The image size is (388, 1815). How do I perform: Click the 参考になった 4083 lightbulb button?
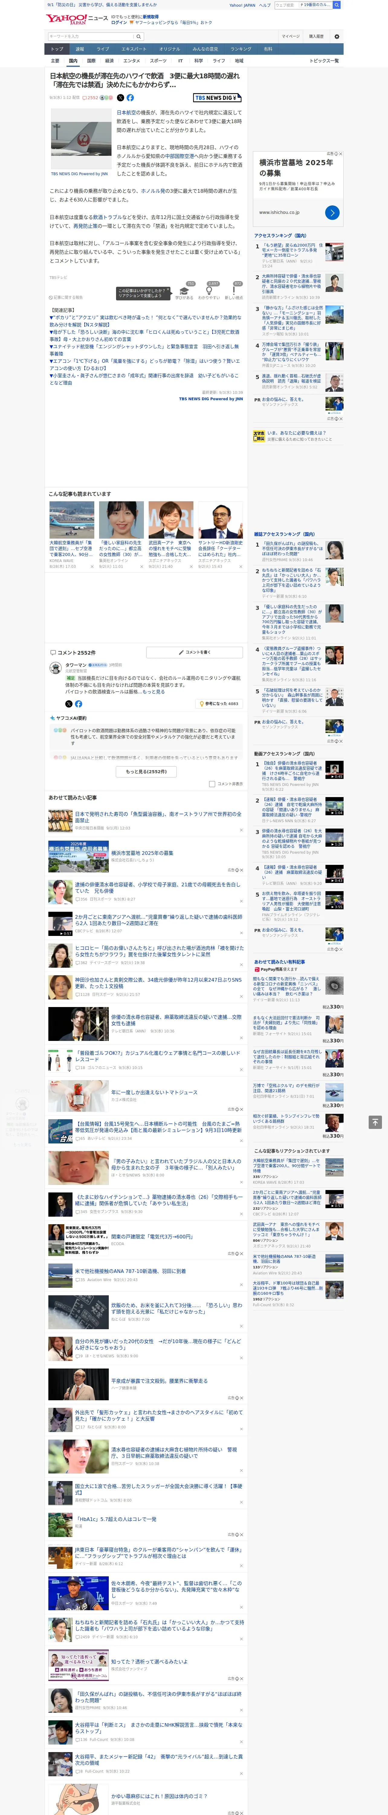[219, 703]
